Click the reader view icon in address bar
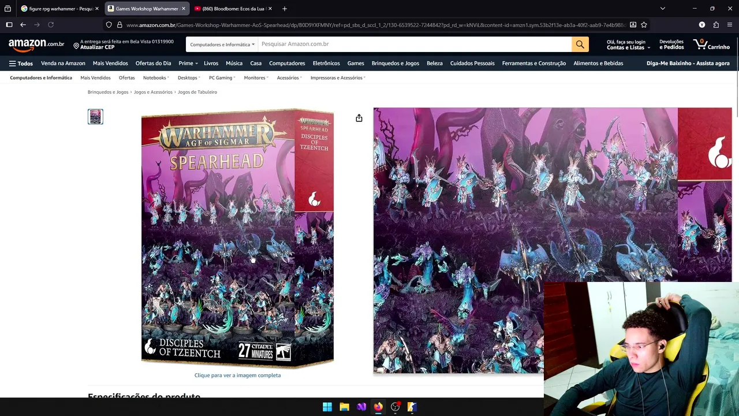Image resolution: width=739 pixels, height=416 pixels. [633, 25]
